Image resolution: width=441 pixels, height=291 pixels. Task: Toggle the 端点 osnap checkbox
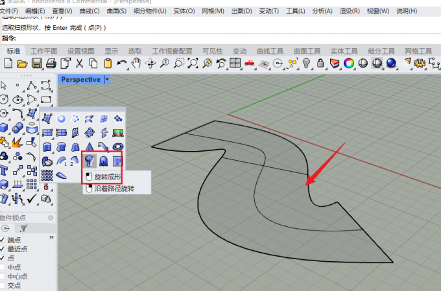click(2, 240)
